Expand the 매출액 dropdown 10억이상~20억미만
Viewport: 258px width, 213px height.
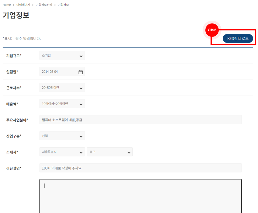(x=62, y=104)
